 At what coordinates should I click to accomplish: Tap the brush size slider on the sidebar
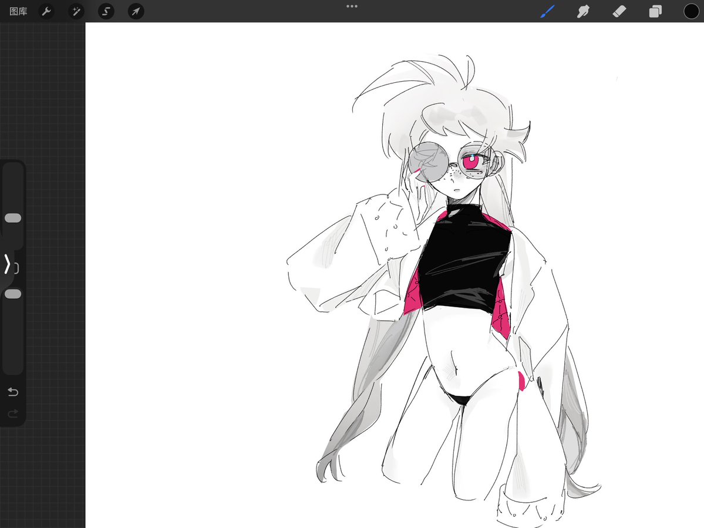point(13,217)
